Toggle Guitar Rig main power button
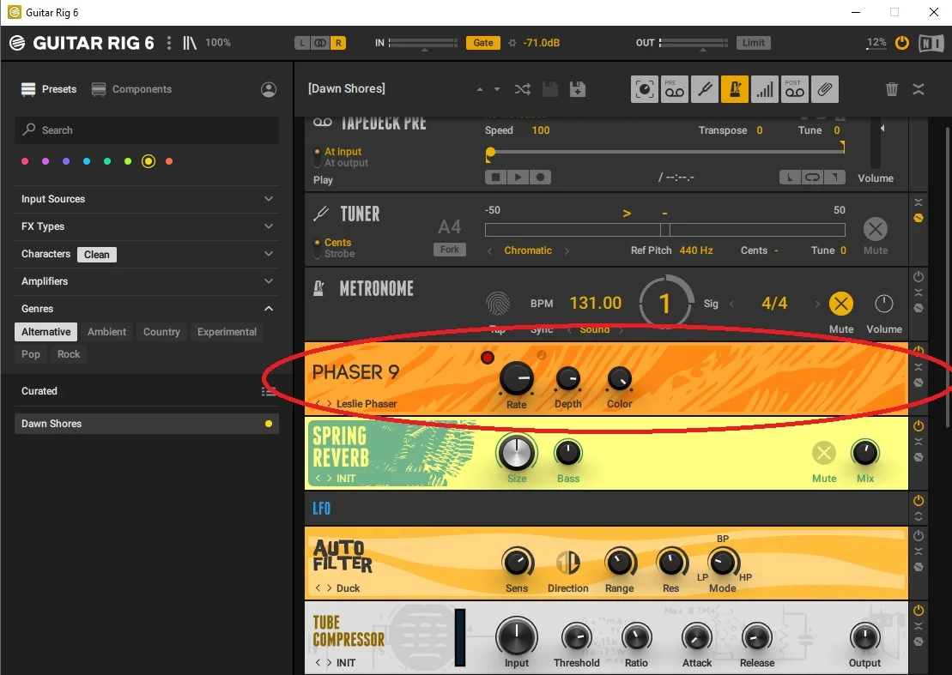Screen dimensions: 952x675 coord(902,42)
